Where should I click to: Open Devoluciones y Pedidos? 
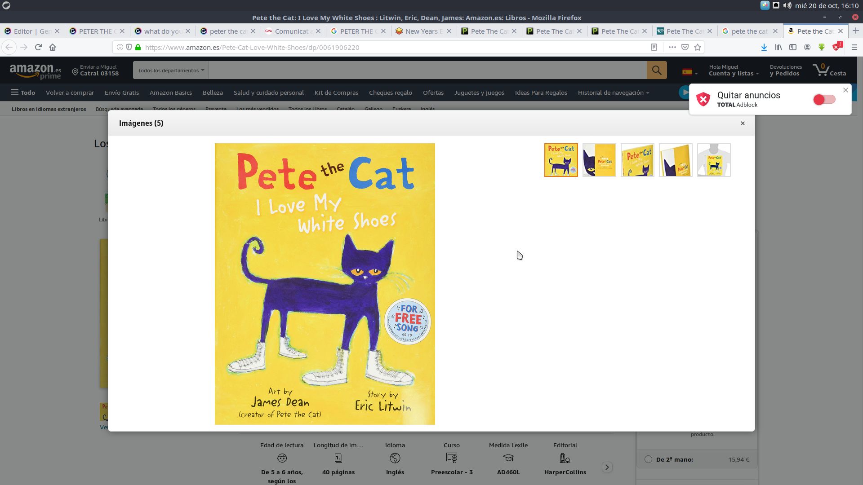coord(785,70)
